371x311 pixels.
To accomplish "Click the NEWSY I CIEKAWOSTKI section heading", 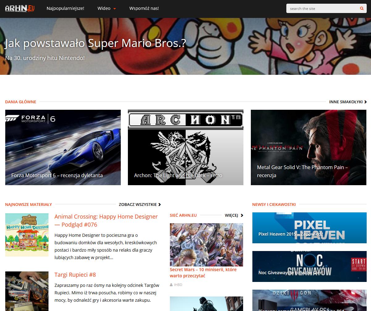I will pyautogui.click(x=274, y=204).
